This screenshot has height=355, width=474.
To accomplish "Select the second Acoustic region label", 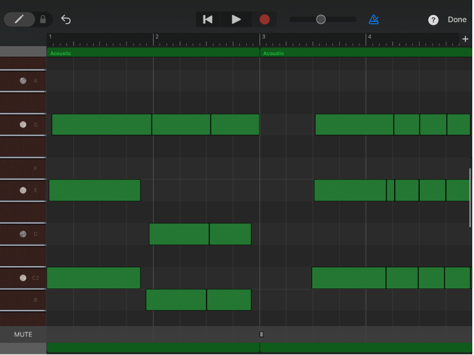I will tap(272, 53).
